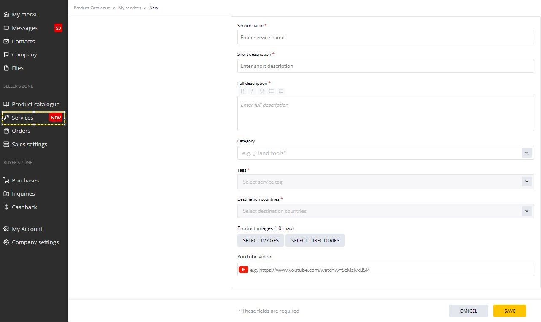Follow the My services breadcrumb link

[x=130, y=8]
